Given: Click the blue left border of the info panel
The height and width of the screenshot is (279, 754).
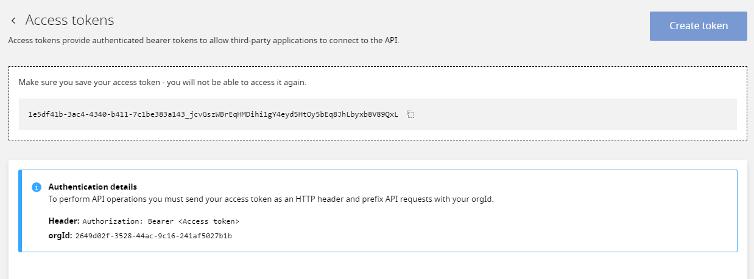Looking at the screenshot, I should click(20, 211).
